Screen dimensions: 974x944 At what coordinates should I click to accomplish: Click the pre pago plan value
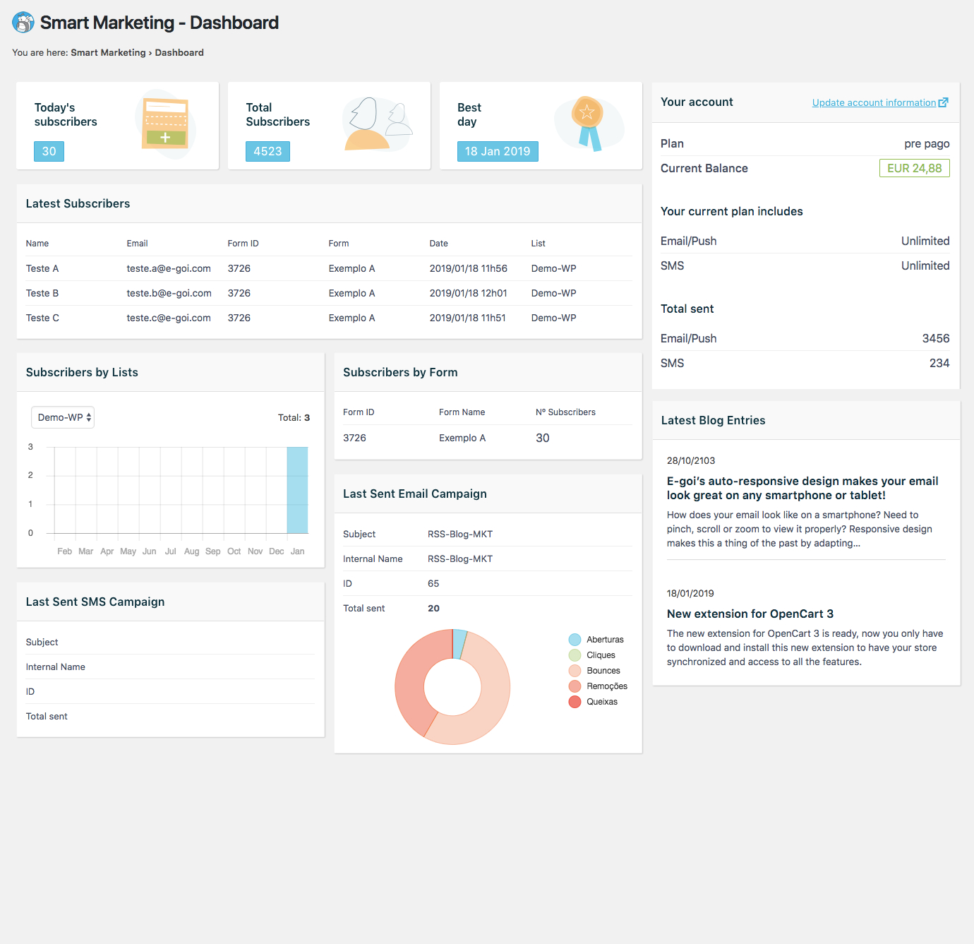(927, 143)
